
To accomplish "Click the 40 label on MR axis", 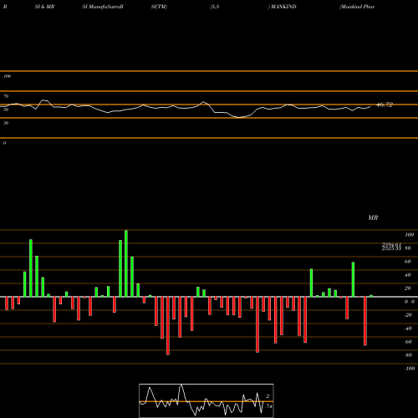I will point(408,275).
